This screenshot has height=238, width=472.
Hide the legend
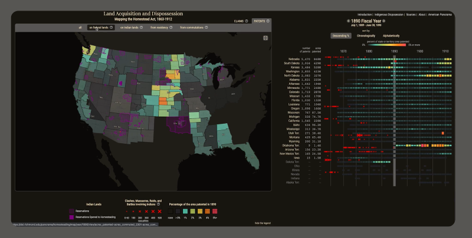pyautogui.click(x=263, y=223)
